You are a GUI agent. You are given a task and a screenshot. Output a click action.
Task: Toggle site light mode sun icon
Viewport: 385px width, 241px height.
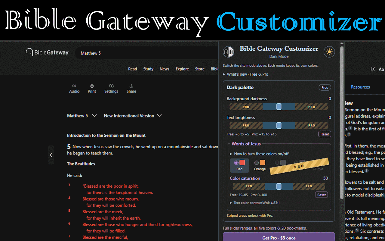click(x=373, y=69)
